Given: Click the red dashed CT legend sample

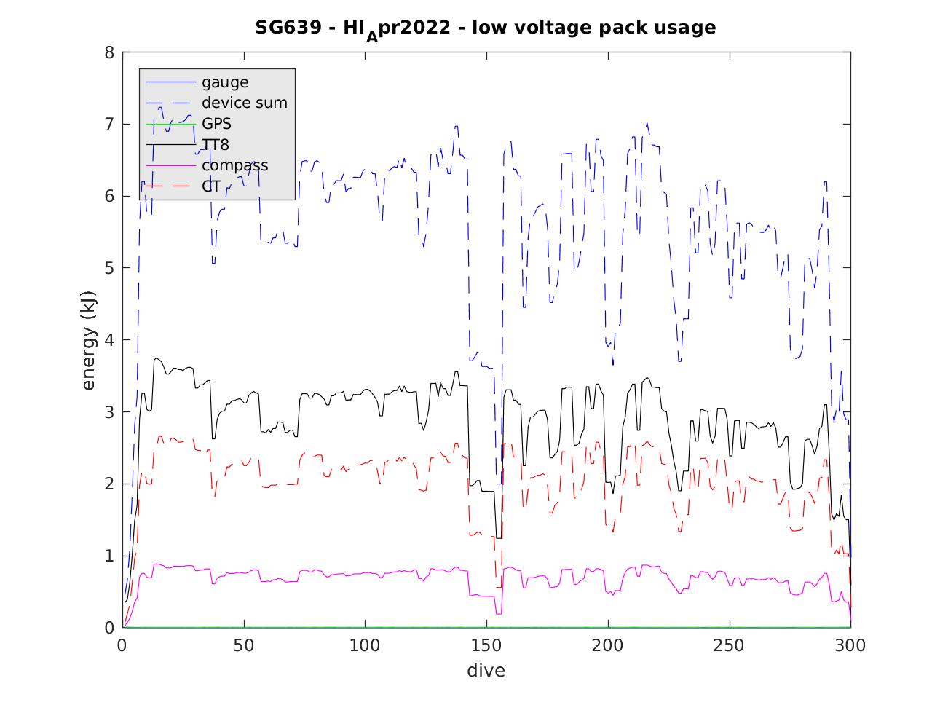Looking at the screenshot, I should [171, 186].
